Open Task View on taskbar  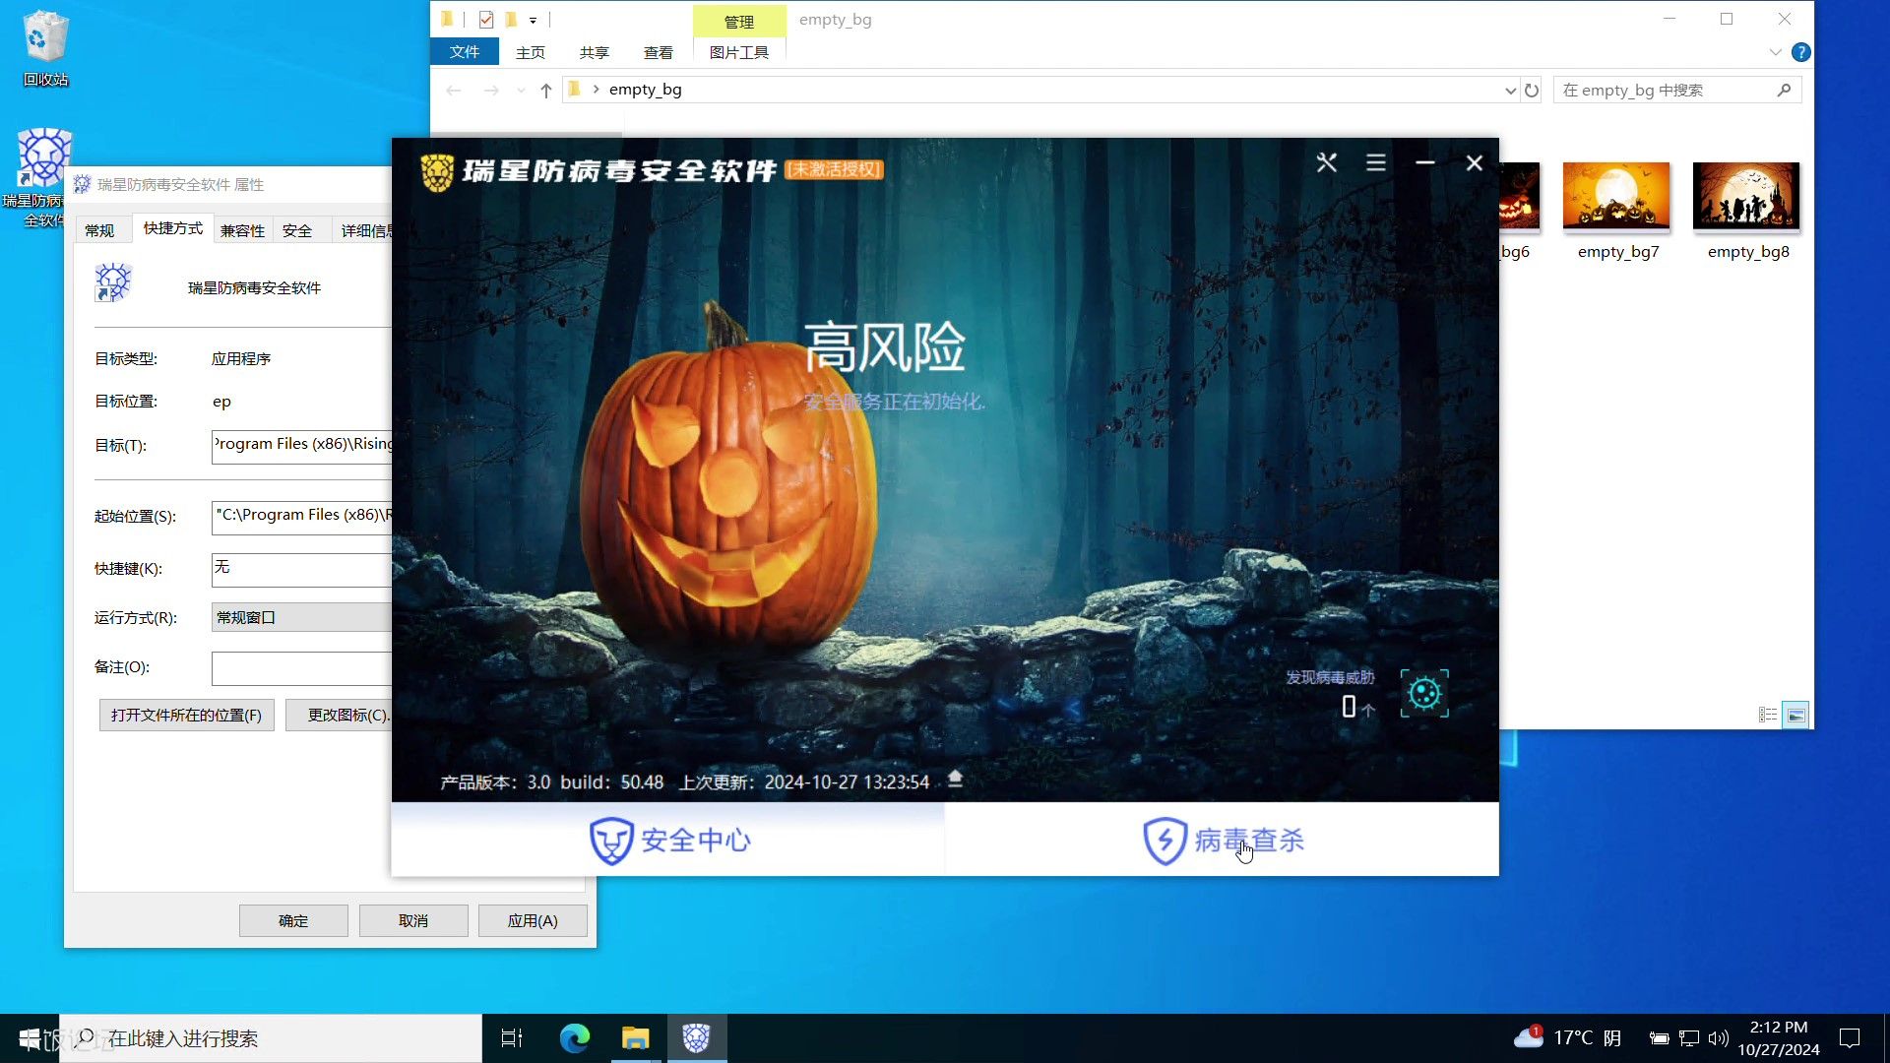pyautogui.click(x=512, y=1038)
